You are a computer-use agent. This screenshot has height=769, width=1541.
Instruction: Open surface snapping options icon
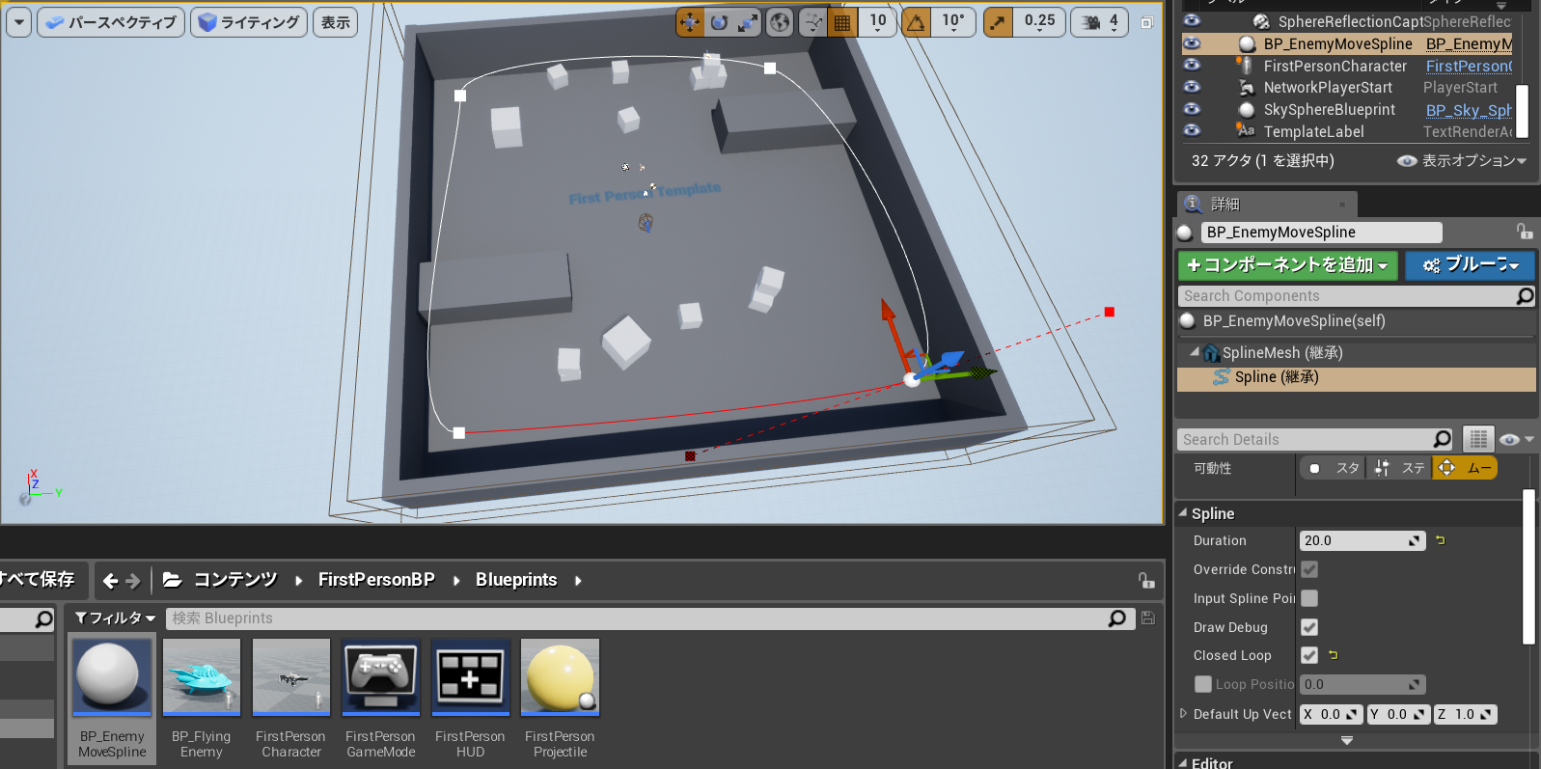pos(813,22)
